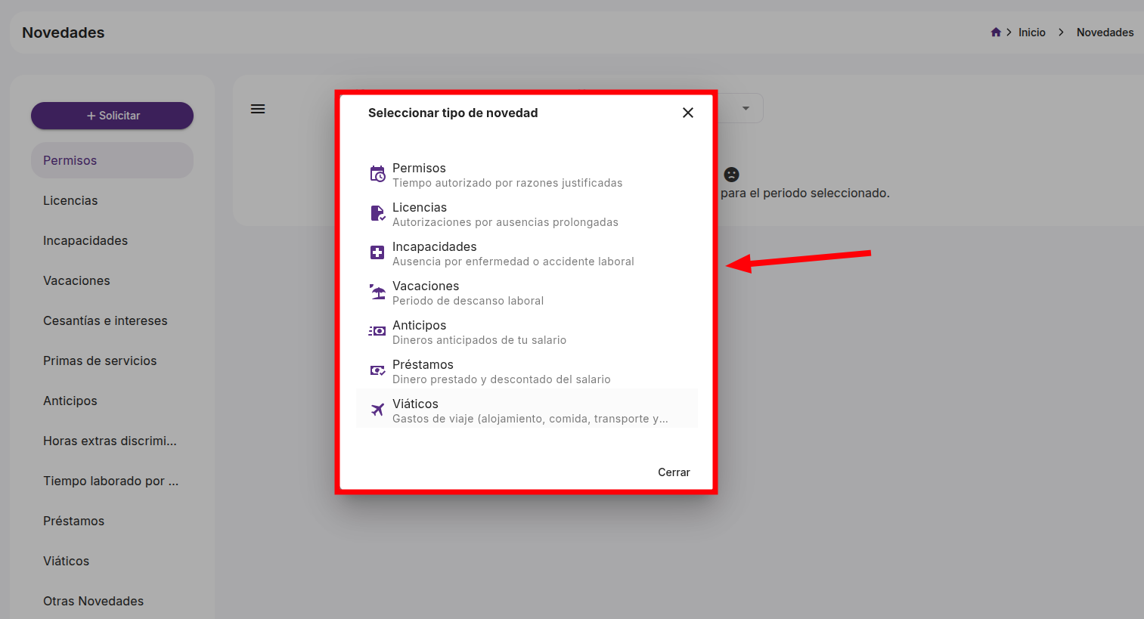Choose Viáticos in the novelty type list
Image resolution: width=1144 pixels, height=619 pixels.
[x=527, y=409]
